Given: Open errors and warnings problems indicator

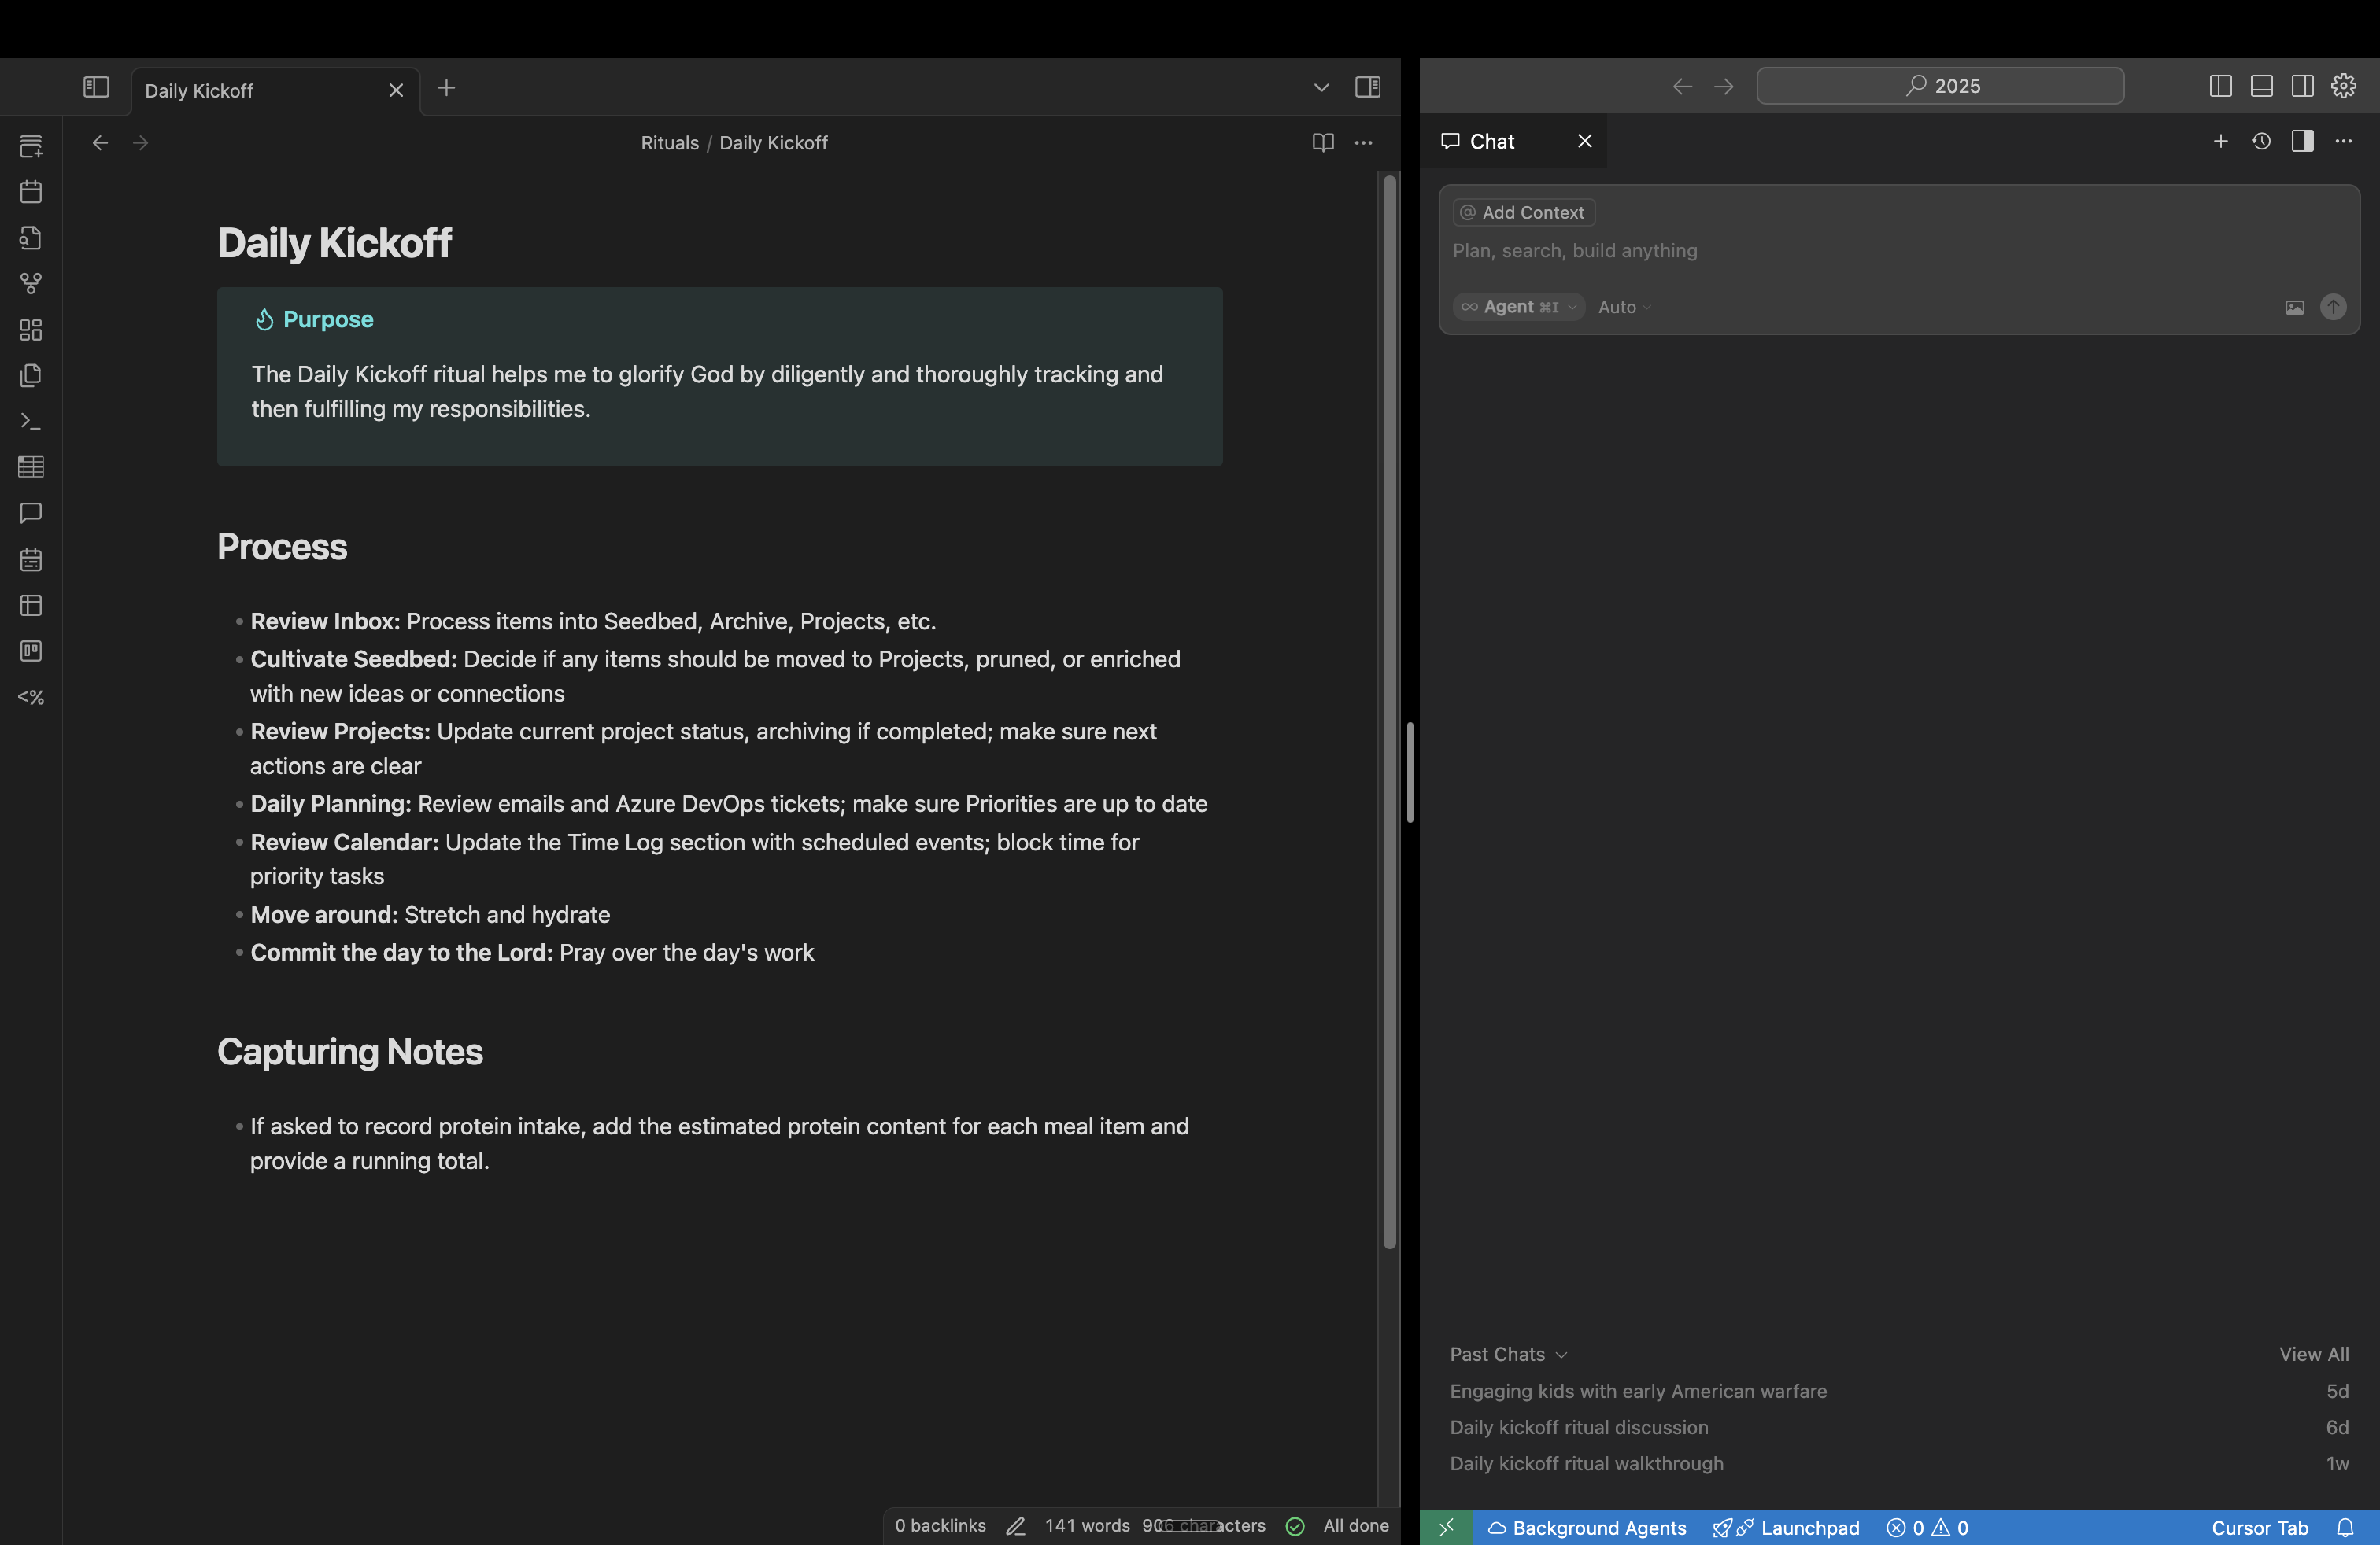Looking at the screenshot, I should (x=1927, y=1527).
